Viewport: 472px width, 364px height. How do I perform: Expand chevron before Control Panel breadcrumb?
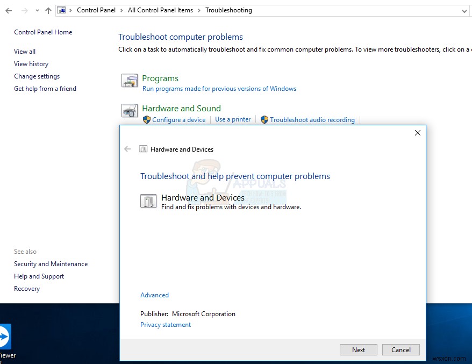pos(71,11)
